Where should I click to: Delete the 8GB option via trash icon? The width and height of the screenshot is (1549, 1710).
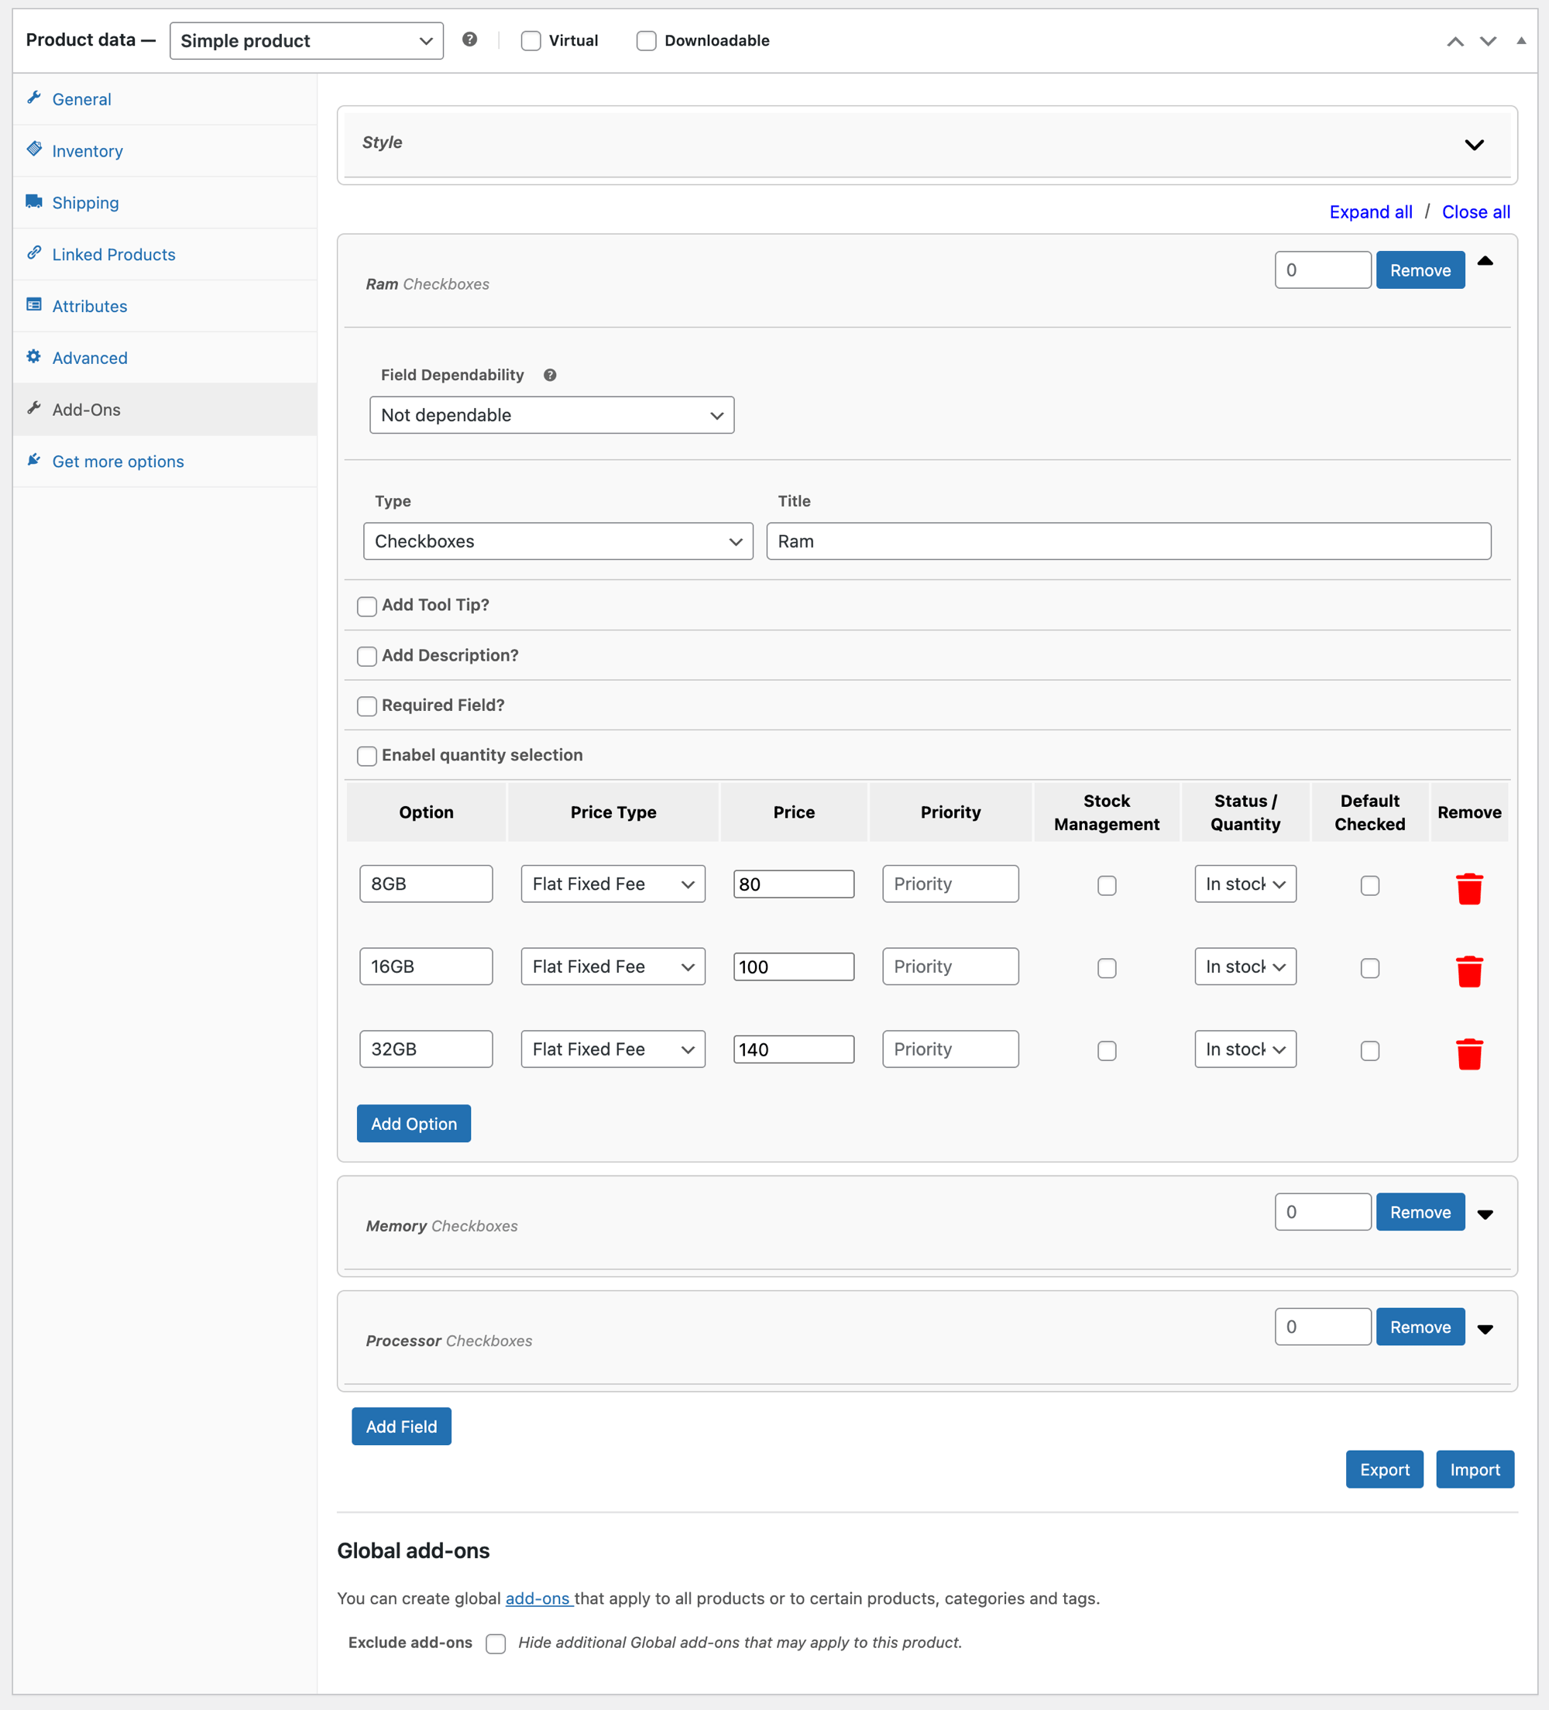1470,889
